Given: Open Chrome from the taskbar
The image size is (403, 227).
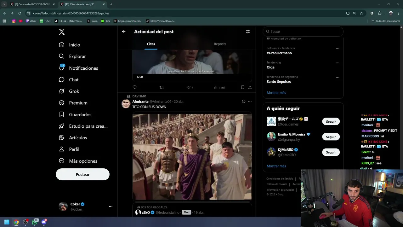Looking at the screenshot, I should click(x=16, y=222).
